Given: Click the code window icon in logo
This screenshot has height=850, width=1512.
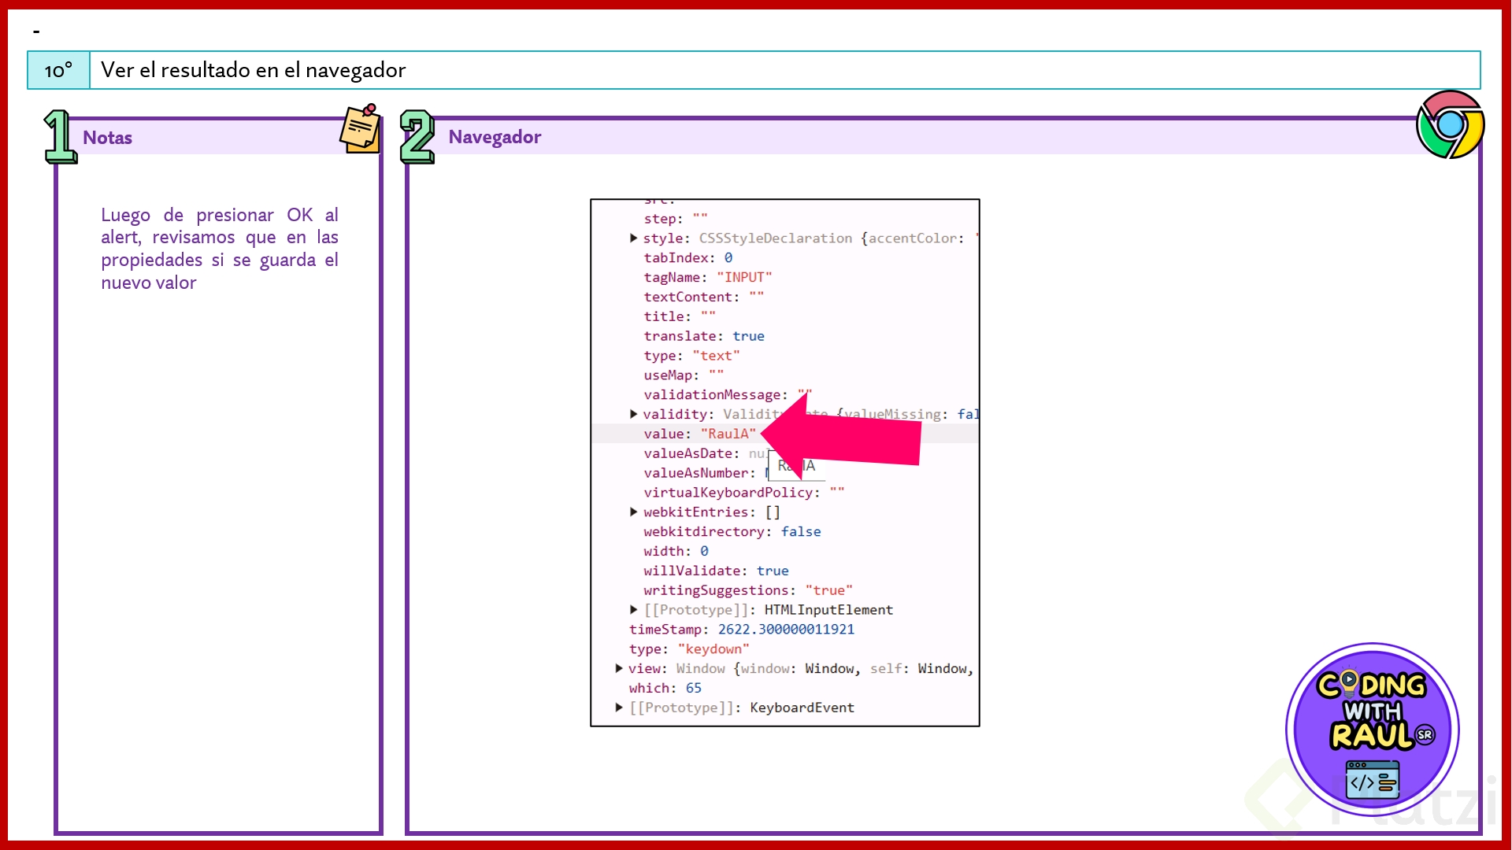Looking at the screenshot, I should point(1372,779).
